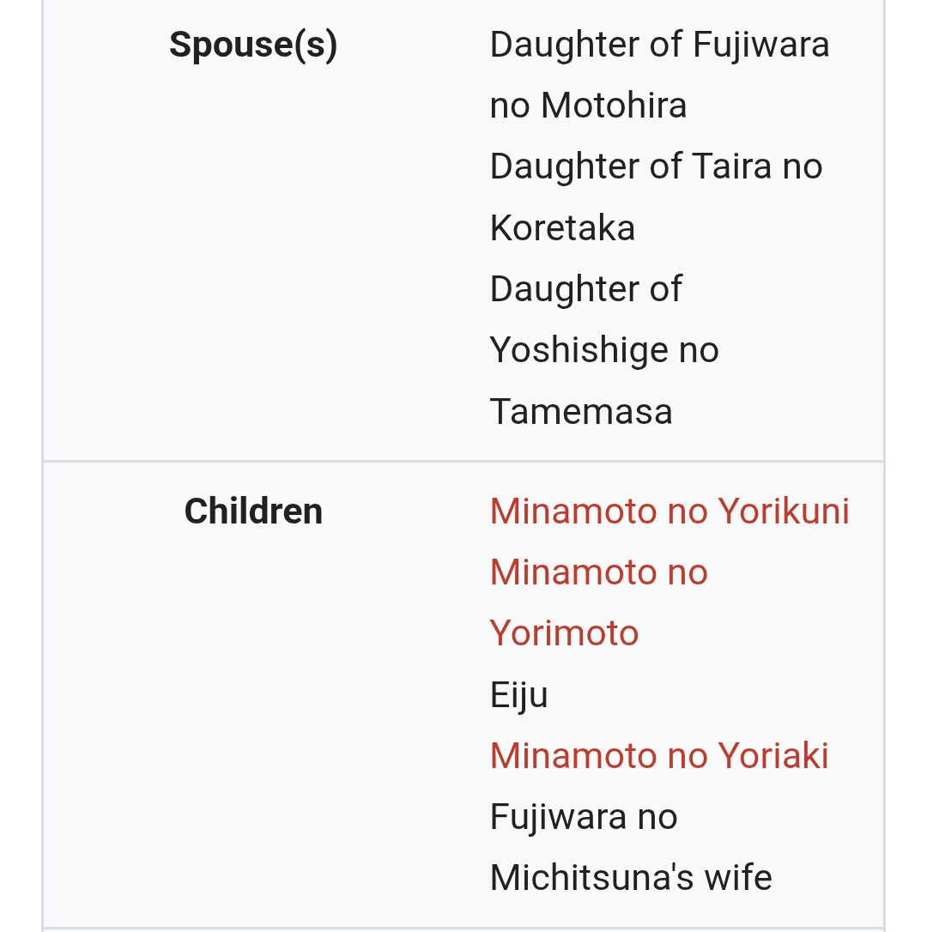Click the "Daughter of Fujiwara" text line

point(659,45)
